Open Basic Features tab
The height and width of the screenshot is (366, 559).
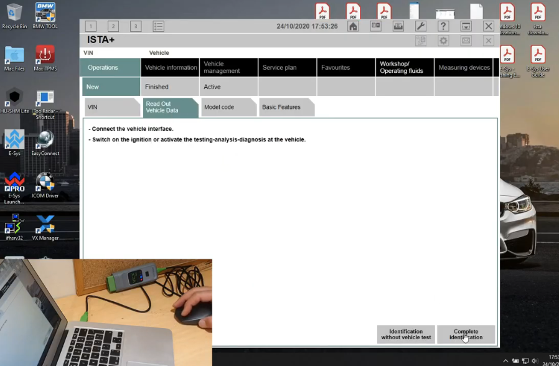pyautogui.click(x=286, y=107)
